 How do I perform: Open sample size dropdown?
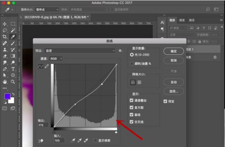click(47, 9)
